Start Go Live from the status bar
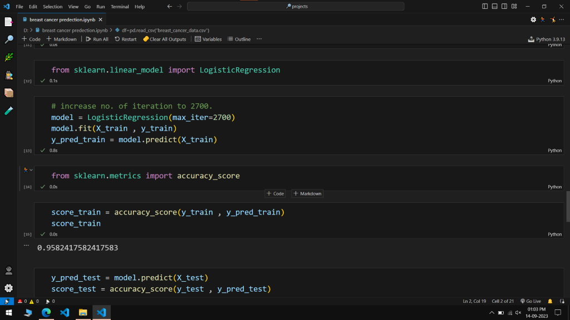This screenshot has height=320, width=570. coord(530,301)
